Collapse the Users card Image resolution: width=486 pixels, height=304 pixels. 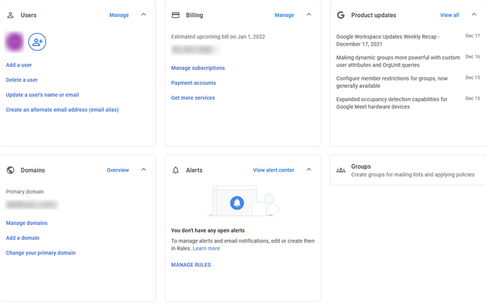point(143,15)
